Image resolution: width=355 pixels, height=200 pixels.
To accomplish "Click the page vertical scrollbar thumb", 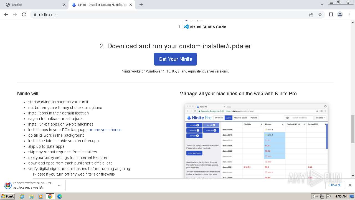I will tap(353, 129).
